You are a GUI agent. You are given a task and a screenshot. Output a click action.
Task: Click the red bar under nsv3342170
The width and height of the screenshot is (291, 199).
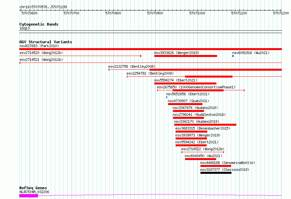[205, 125]
